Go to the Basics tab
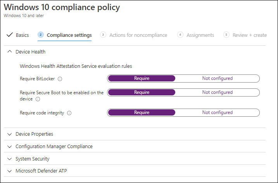Screen dimensions: 278x183 click(x=22, y=35)
